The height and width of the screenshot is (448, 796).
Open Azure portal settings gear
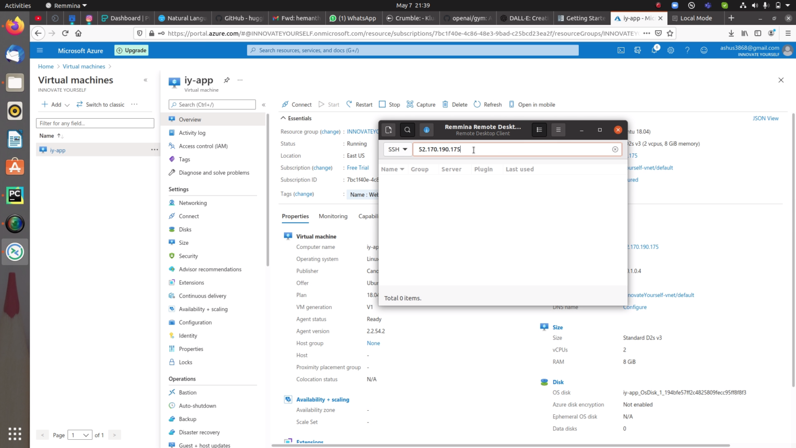tap(671, 50)
